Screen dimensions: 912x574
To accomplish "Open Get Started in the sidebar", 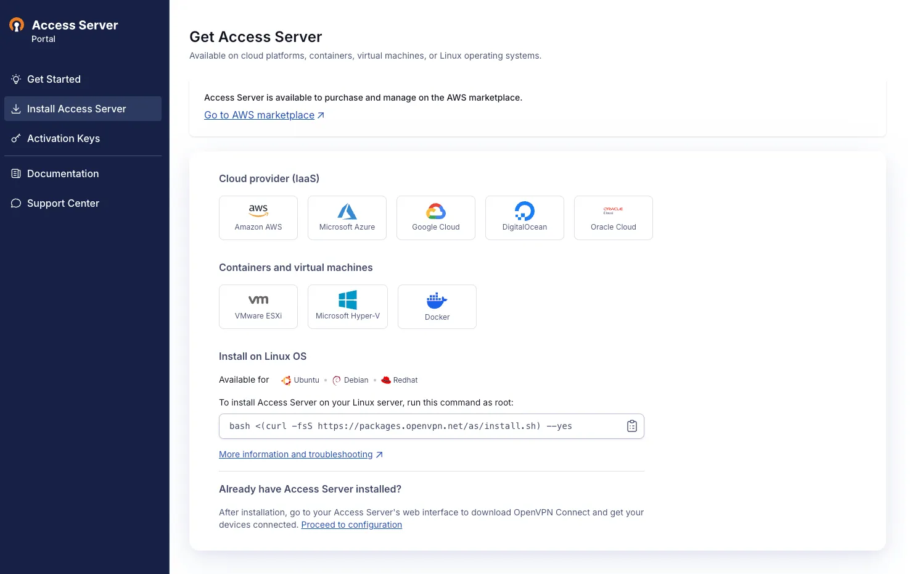I will (x=83, y=79).
